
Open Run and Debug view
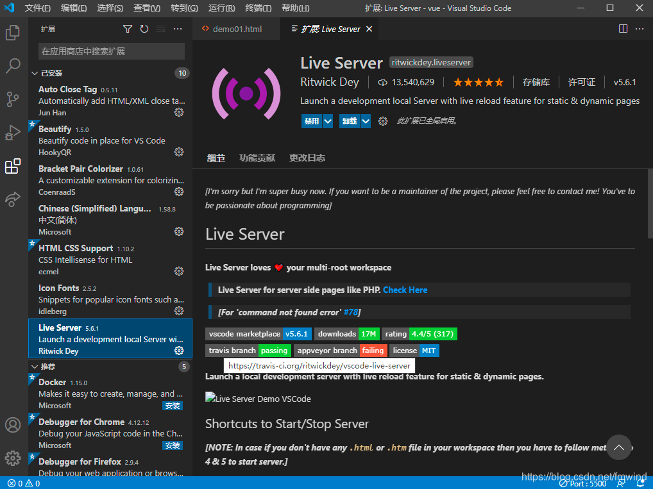pyautogui.click(x=13, y=132)
